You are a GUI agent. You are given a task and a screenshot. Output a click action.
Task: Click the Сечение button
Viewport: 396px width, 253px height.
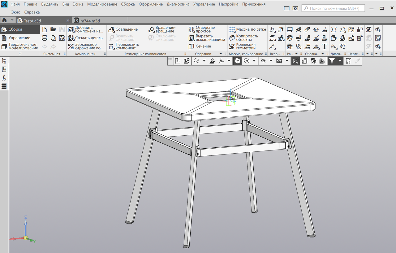click(x=200, y=46)
